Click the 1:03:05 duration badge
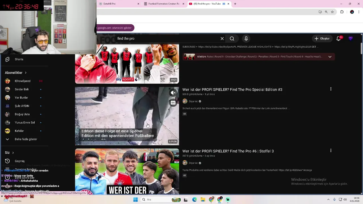The width and height of the screenshot is (363, 204). 172,141
